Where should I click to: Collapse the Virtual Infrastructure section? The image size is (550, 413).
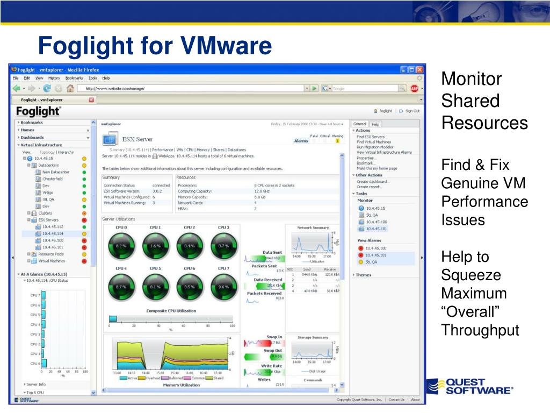pyautogui.click(x=19, y=145)
